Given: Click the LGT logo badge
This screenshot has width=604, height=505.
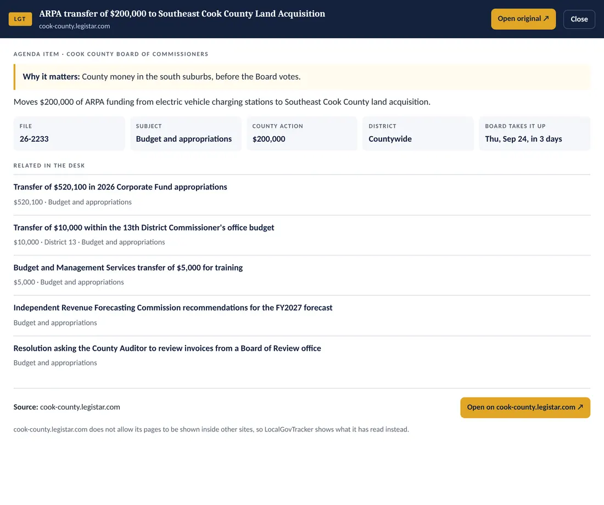Looking at the screenshot, I should (20, 19).
